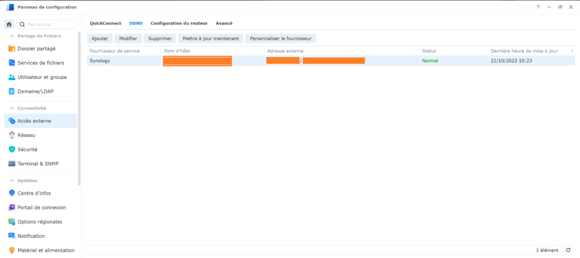Select Utilisateur et groupe in the sidebar

[42, 77]
